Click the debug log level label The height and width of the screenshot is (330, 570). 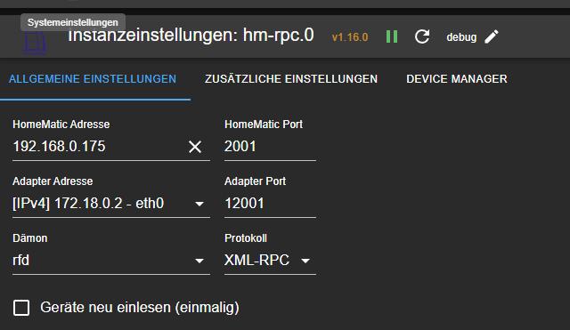[461, 37]
